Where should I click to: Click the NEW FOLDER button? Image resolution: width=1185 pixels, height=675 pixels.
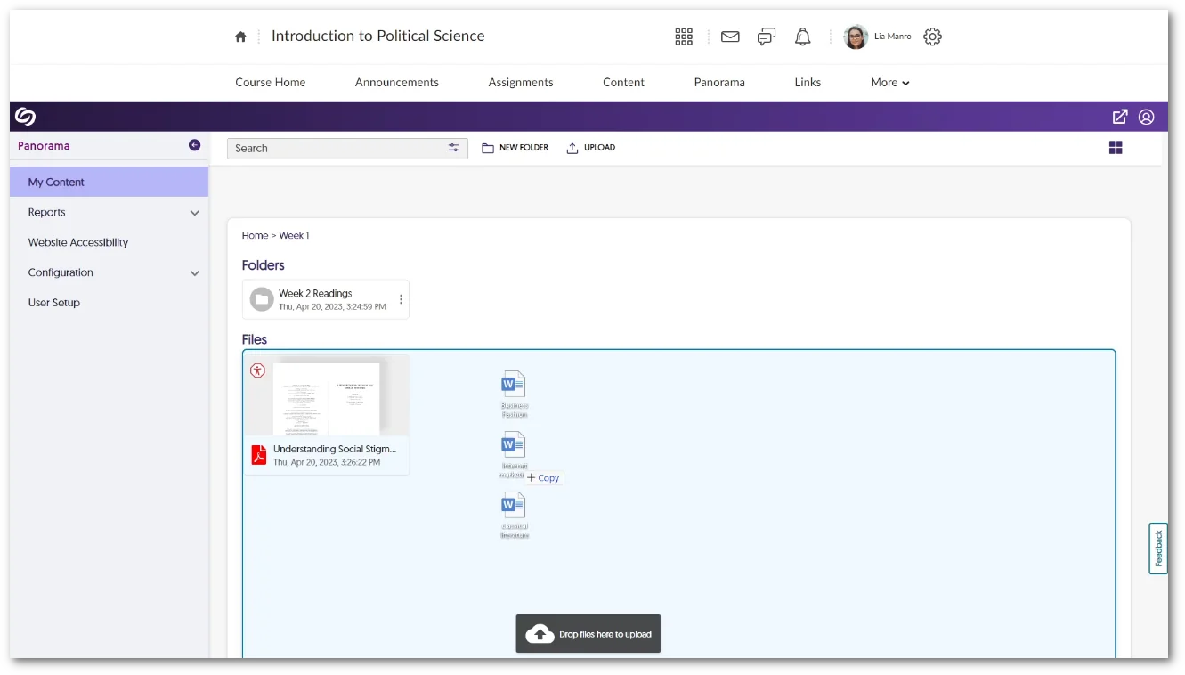(515, 148)
